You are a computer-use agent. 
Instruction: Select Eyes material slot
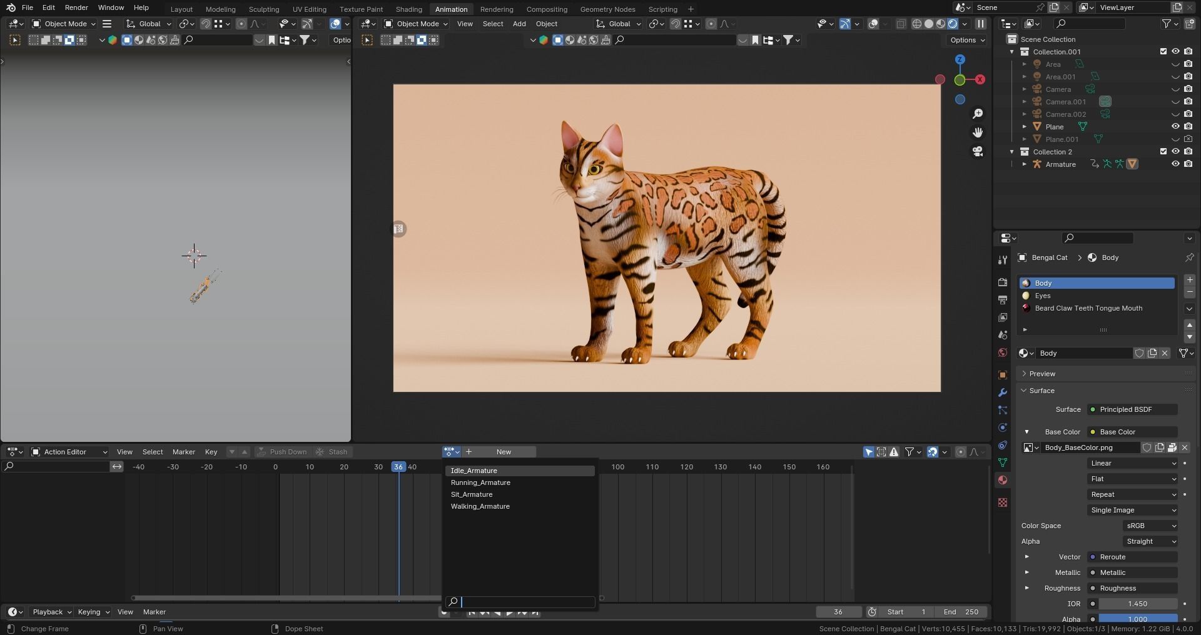(x=1097, y=296)
